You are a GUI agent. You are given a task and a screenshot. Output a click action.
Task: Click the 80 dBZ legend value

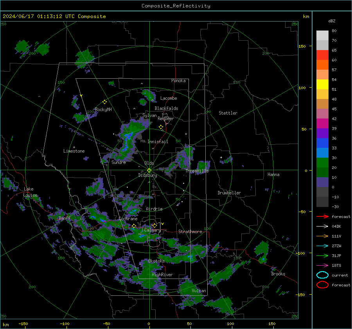pos(334,31)
